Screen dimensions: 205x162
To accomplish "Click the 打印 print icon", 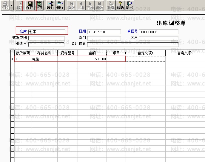I will (5, 5).
